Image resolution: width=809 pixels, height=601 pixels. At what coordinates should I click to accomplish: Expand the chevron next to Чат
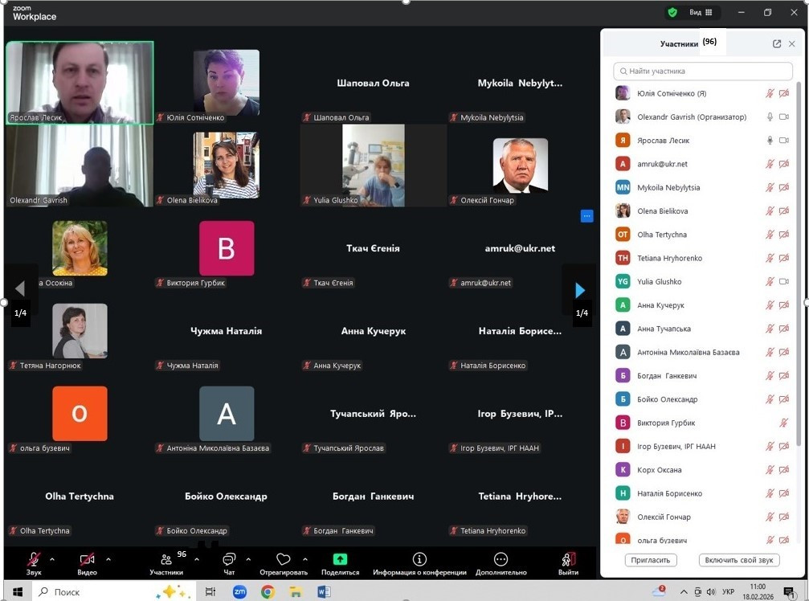coord(248,559)
